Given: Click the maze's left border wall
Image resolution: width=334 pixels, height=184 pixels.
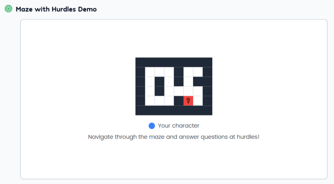Looking at the screenshot, I should [140, 86].
